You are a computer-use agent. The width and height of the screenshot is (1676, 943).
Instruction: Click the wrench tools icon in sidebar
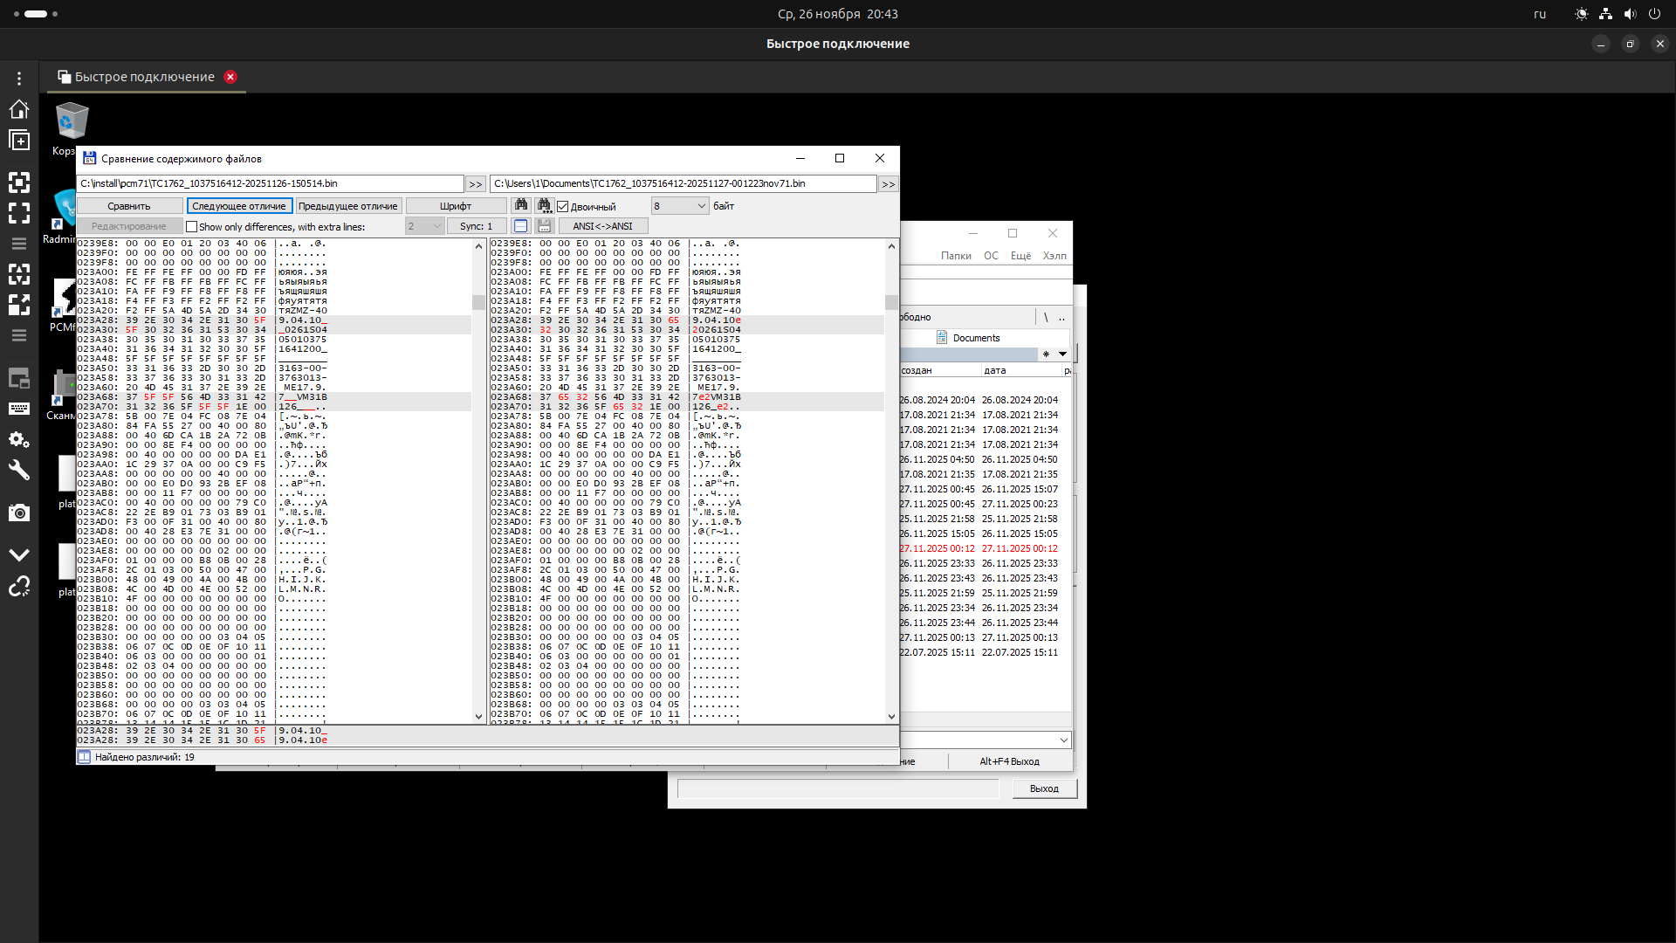[19, 471]
